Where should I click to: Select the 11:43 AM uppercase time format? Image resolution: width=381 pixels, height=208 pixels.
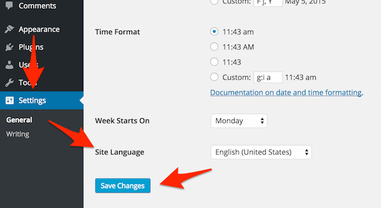point(214,47)
